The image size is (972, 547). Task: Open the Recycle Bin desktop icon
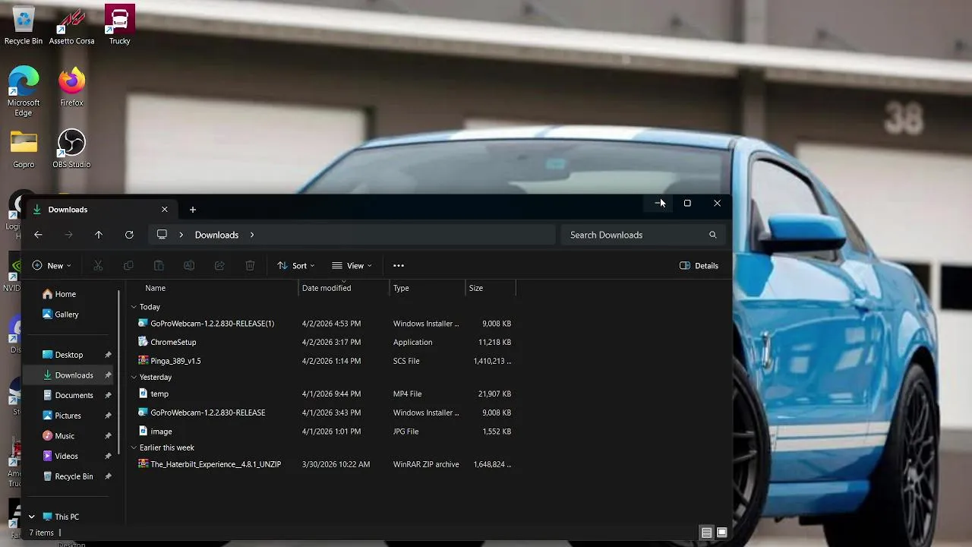click(x=24, y=25)
